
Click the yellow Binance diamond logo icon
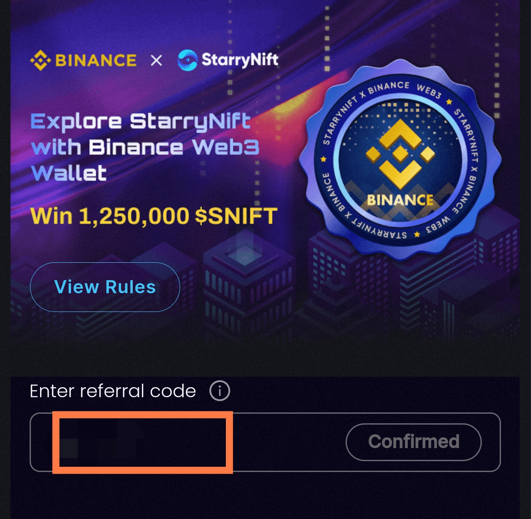(40, 60)
